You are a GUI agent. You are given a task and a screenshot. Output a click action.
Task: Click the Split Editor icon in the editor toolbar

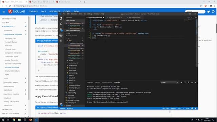[x=192, y=18]
